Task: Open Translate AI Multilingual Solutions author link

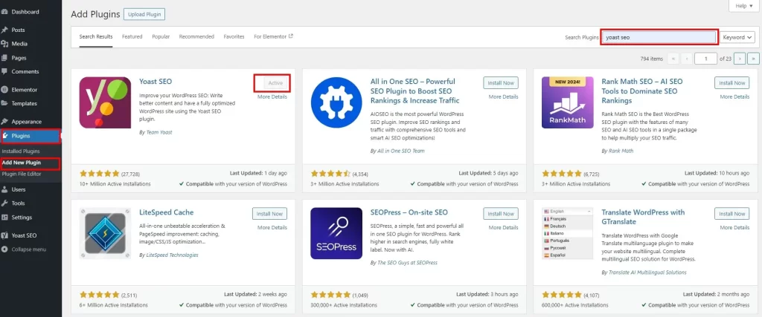Action: pyautogui.click(x=647, y=272)
